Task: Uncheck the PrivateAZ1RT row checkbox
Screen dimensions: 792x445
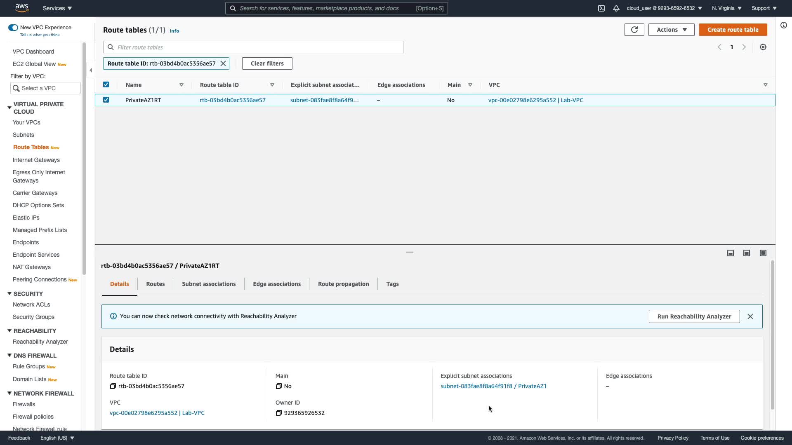Action: click(106, 100)
